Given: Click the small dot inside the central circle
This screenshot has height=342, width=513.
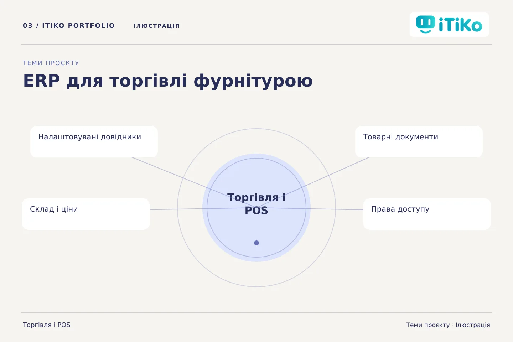Looking at the screenshot, I should (256, 243).
